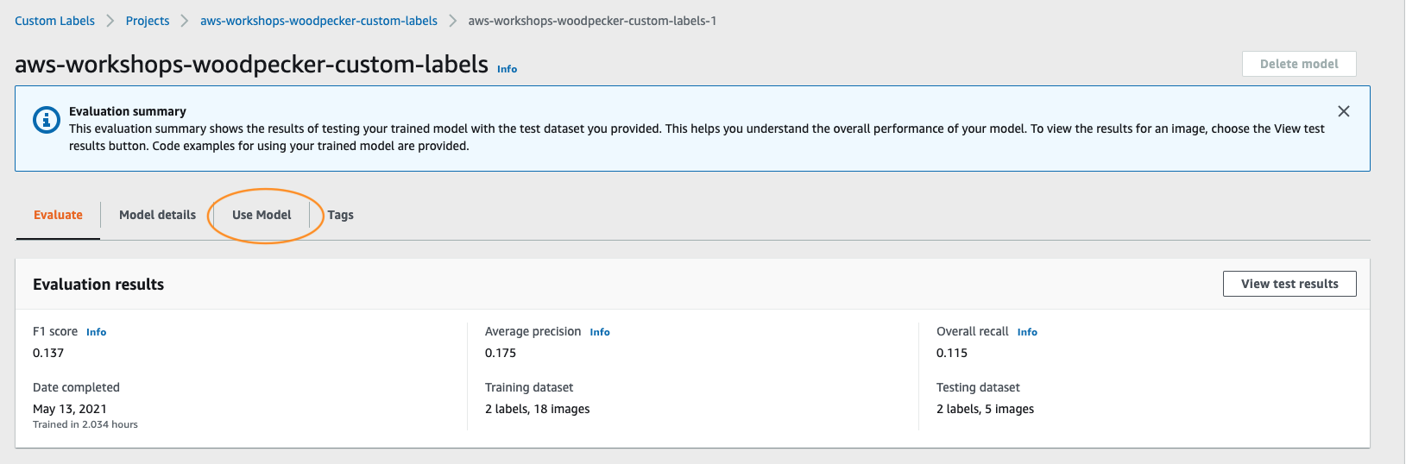Click the View test results button
1406x464 pixels.
pyautogui.click(x=1289, y=284)
